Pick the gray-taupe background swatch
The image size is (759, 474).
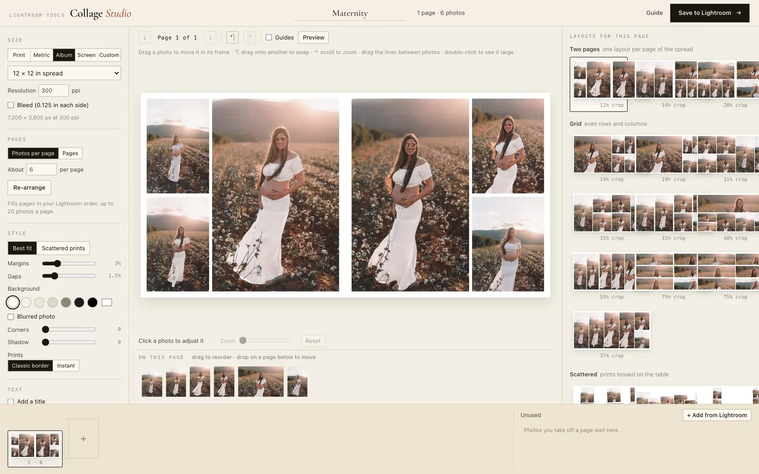(x=66, y=302)
